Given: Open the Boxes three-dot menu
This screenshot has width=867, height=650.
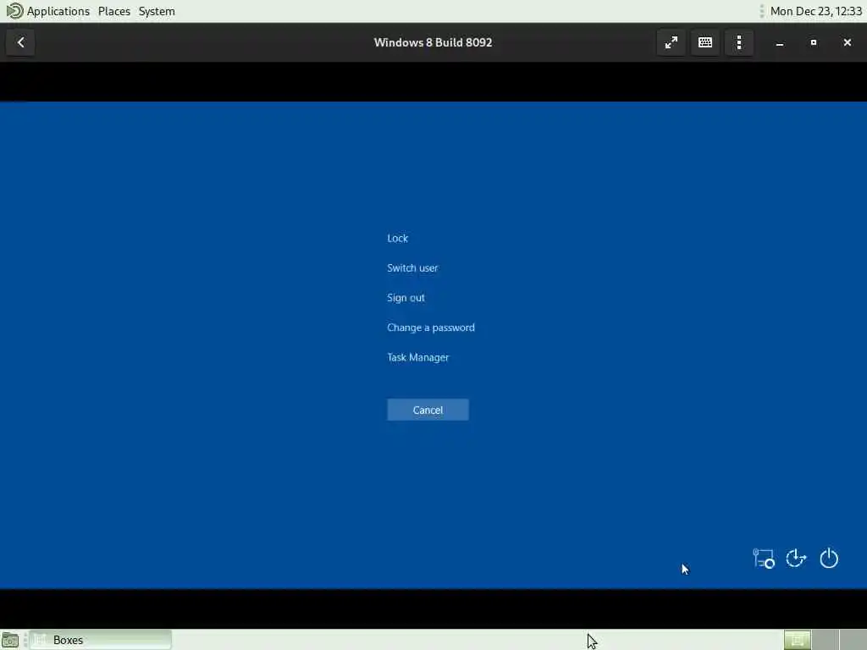Looking at the screenshot, I should [739, 42].
